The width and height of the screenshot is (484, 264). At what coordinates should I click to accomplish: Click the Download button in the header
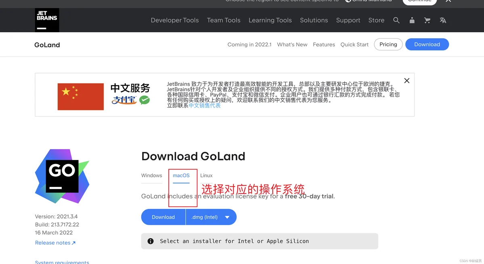click(427, 44)
